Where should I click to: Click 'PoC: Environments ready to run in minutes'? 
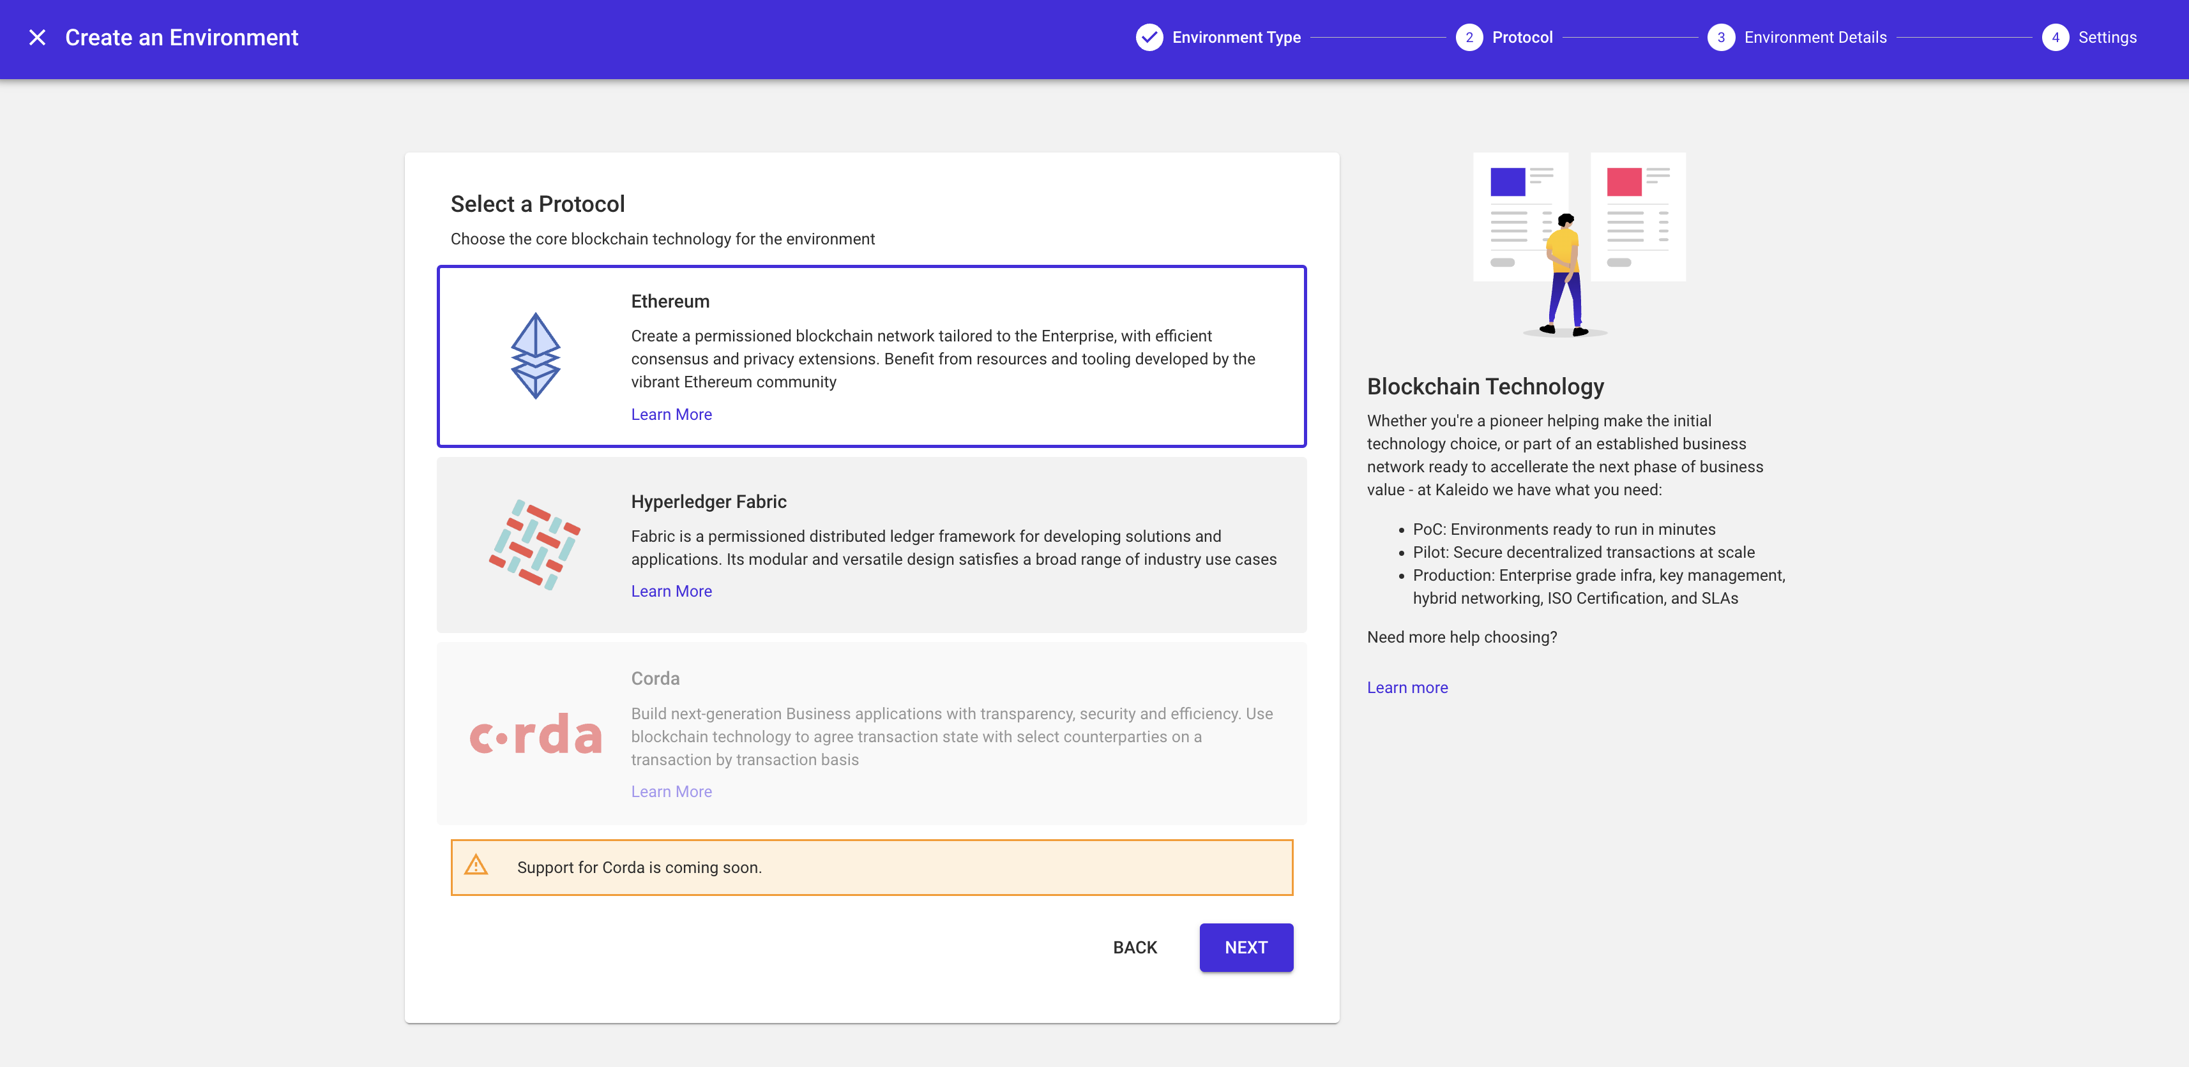pyautogui.click(x=1564, y=529)
